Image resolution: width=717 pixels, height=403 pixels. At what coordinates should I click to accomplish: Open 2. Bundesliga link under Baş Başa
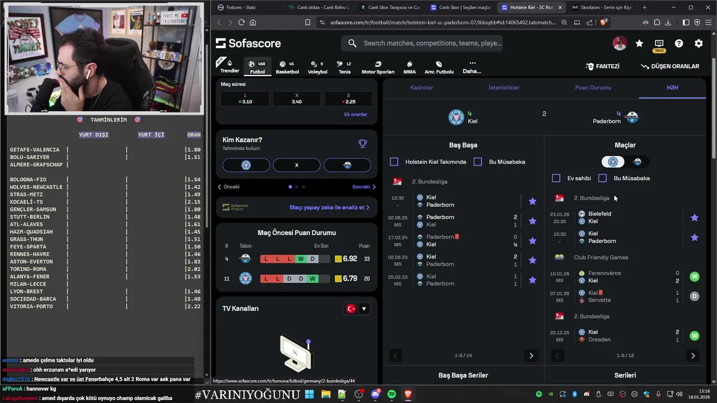(x=429, y=182)
